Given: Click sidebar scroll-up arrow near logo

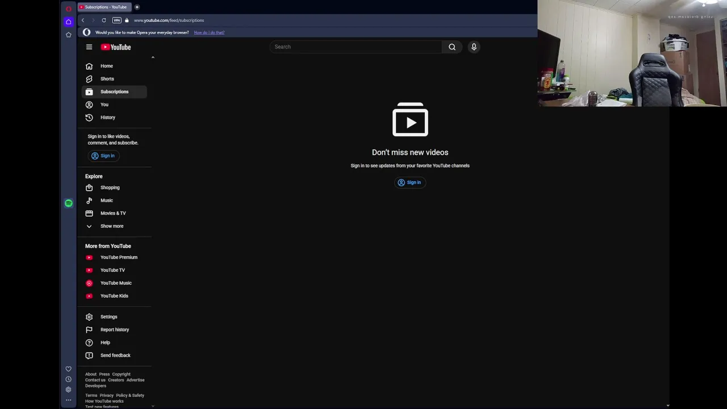Looking at the screenshot, I should point(153,57).
